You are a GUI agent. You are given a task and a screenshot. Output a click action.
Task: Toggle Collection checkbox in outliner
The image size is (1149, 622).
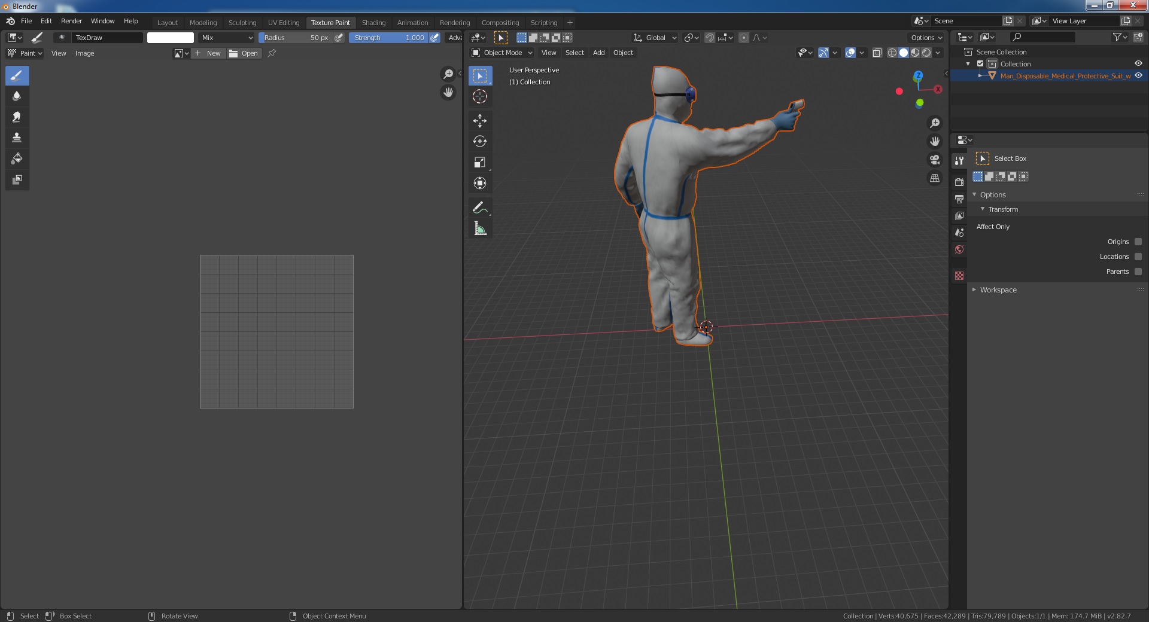click(980, 64)
